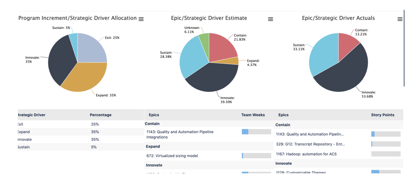Open epic 1143 in the Actuals table
This screenshot has height=179, width=409.
pyautogui.click(x=310, y=134)
